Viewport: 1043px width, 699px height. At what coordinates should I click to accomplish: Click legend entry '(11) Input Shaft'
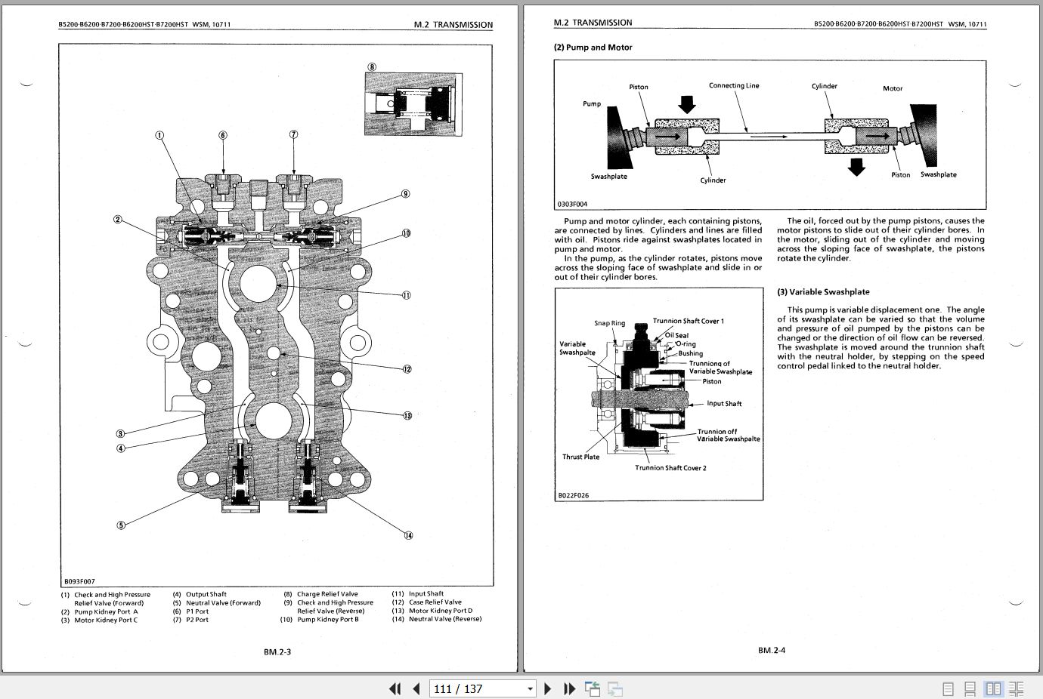point(418,594)
